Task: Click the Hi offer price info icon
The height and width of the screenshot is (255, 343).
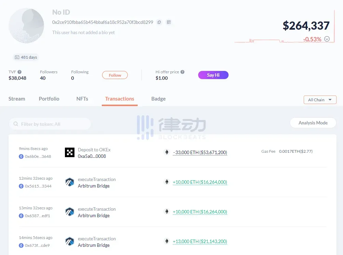Action: (182, 72)
